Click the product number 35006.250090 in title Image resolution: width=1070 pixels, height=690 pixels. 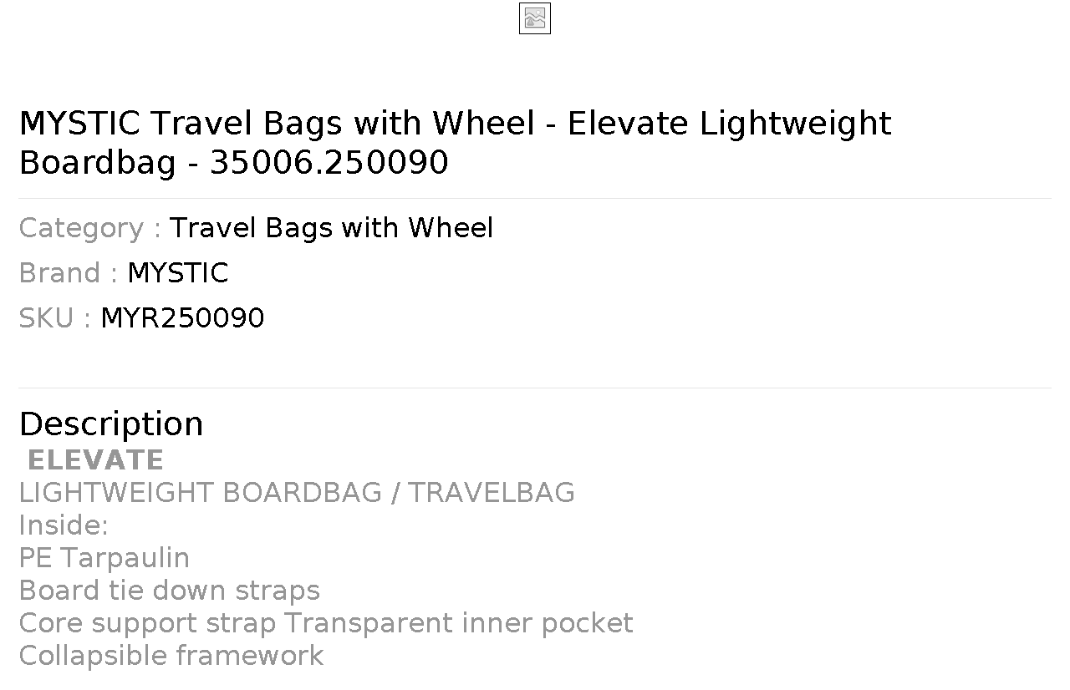click(329, 162)
